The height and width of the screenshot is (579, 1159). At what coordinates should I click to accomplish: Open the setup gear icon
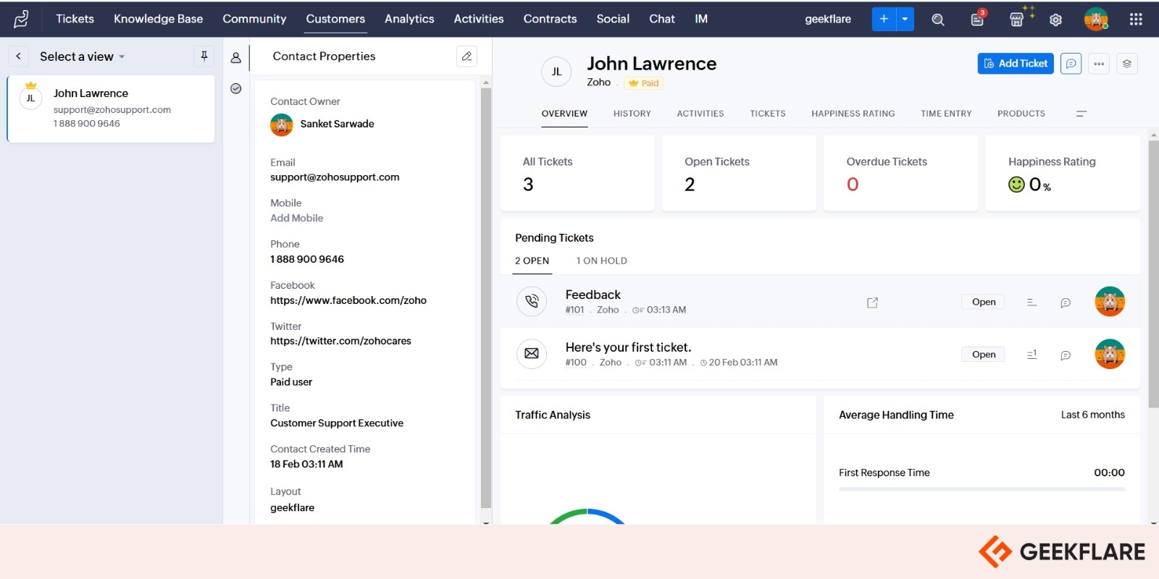(x=1056, y=20)
